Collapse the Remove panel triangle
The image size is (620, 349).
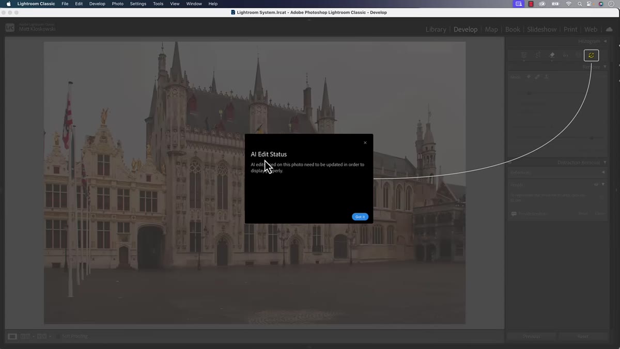(x=605, y=67)
